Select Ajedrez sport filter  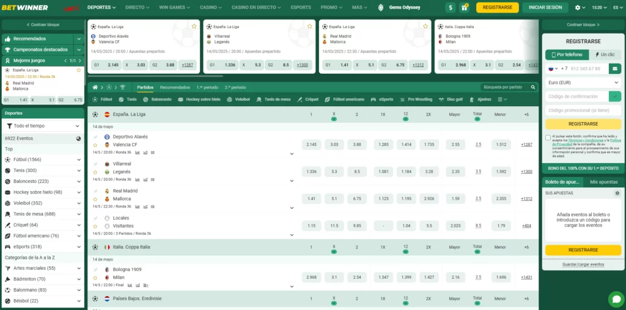pyautogui.click(x=481, y=99)
